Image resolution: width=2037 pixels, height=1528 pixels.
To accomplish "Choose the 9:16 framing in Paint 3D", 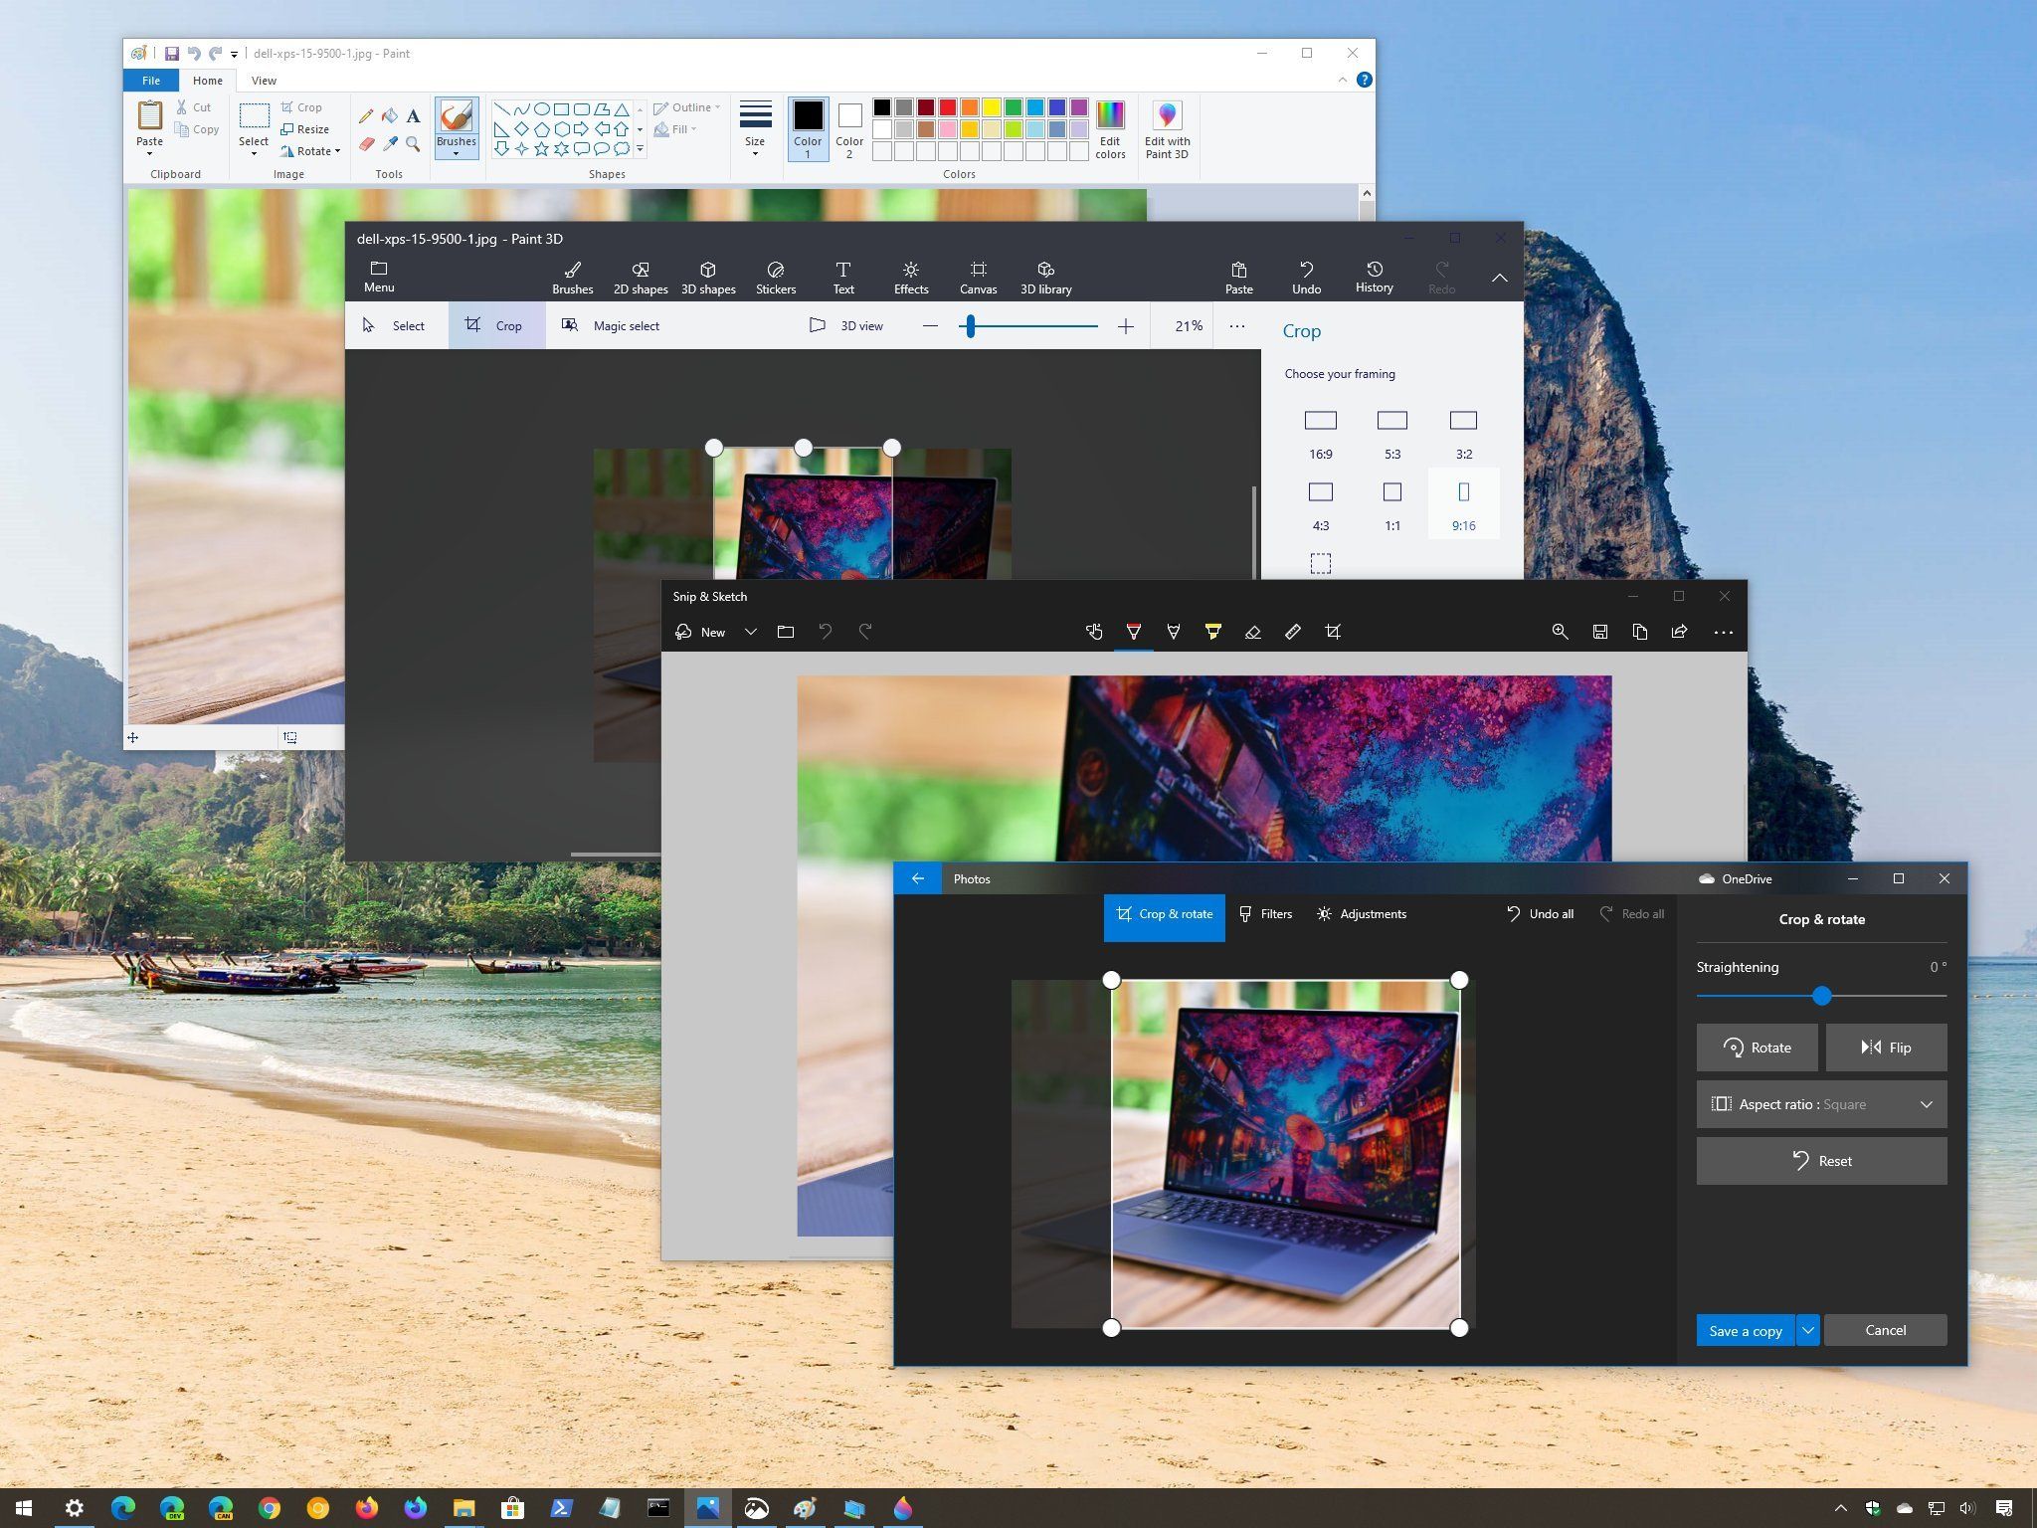I will pos(1464,504).
